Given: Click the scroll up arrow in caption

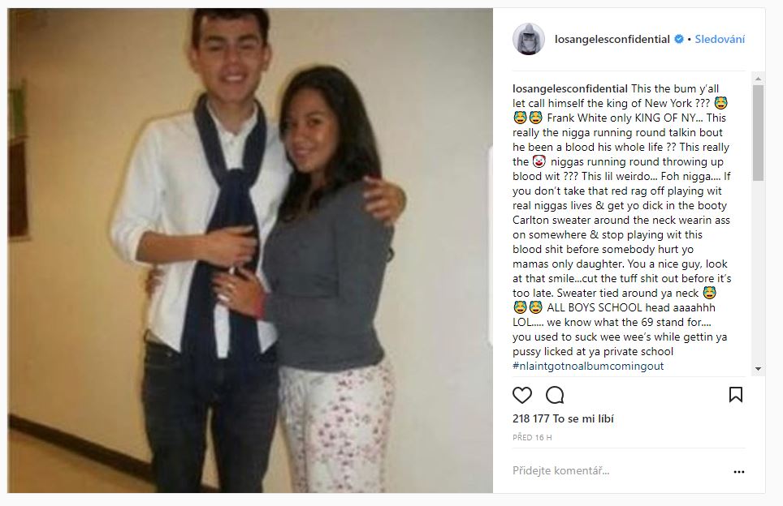Looking at the screenshot, I should tap(758, 79).
